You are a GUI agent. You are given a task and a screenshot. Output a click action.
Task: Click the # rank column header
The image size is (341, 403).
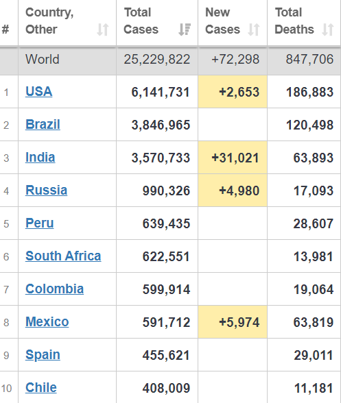pyautogui.click(x=5, y=29)
